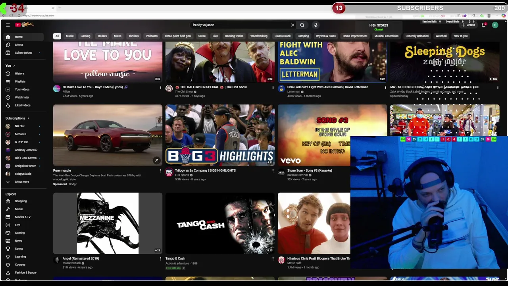The image size is (508, 286).
Task: Search with voice microphone icon
Action: 316,25
